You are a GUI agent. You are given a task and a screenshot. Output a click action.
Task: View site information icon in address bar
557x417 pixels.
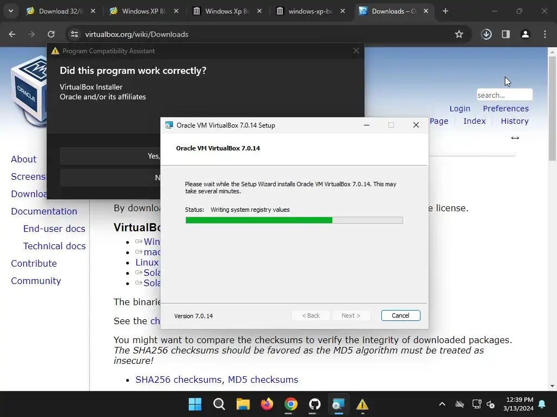click(x=74, y=34)
